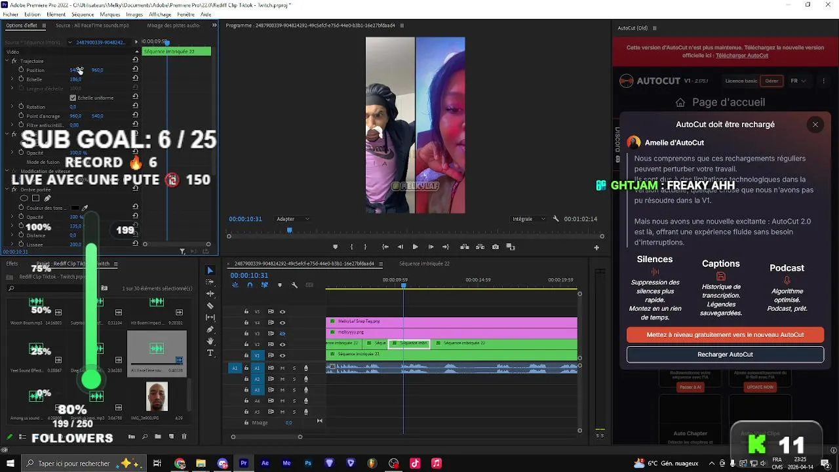Viewport: 839px width, 472px height.
Task: Open the program monitor button editor plus
Action: click(596, 248)
